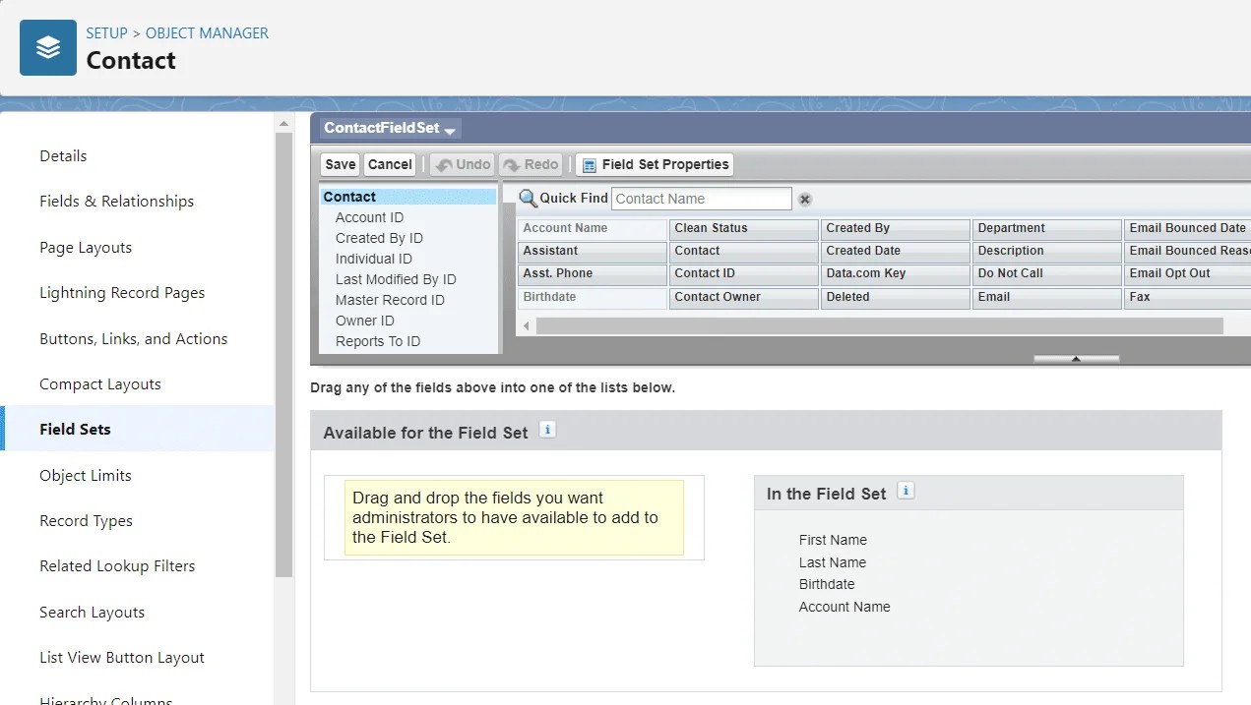The image size is (1251, 705).
Task: Click the Save button
Action: pos(339,164)
